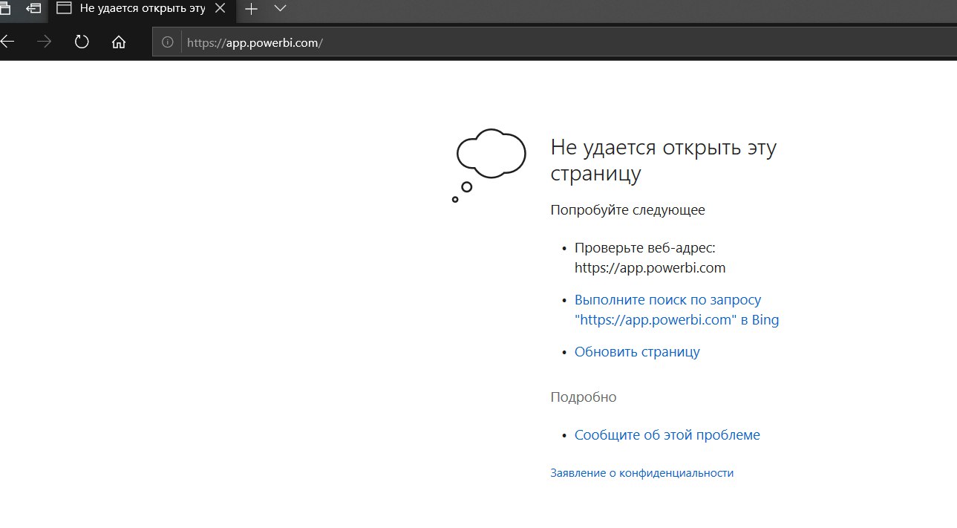
Task: Go to the Home page icon
Action: tap(119, 42)
